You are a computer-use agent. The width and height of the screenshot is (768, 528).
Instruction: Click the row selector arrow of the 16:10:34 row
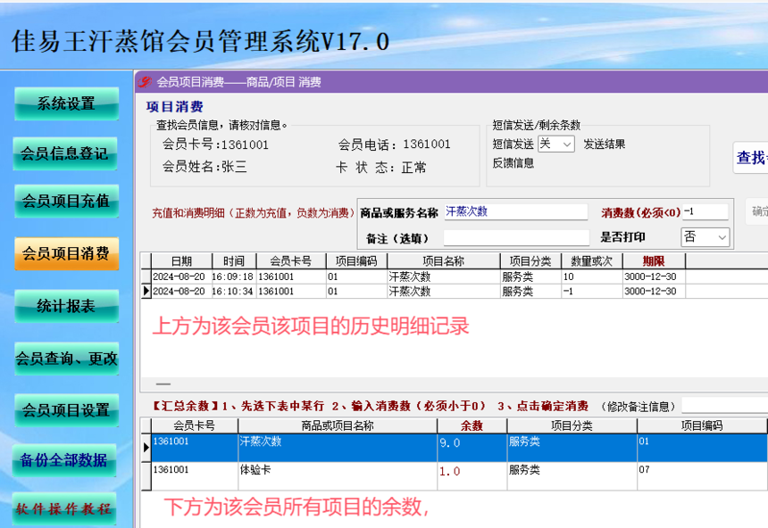click(x=146, y=291)
